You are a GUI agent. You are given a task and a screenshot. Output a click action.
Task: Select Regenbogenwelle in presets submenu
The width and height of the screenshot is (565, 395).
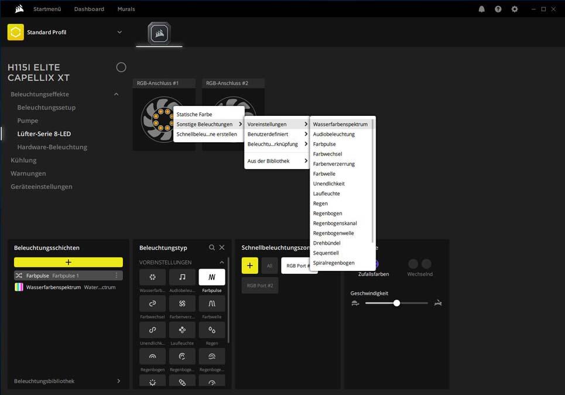point(341,233)
